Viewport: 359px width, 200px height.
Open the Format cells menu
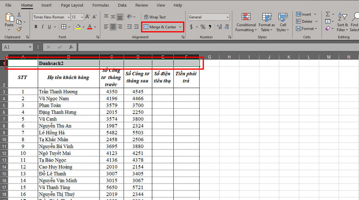click(x=306, y=29)
